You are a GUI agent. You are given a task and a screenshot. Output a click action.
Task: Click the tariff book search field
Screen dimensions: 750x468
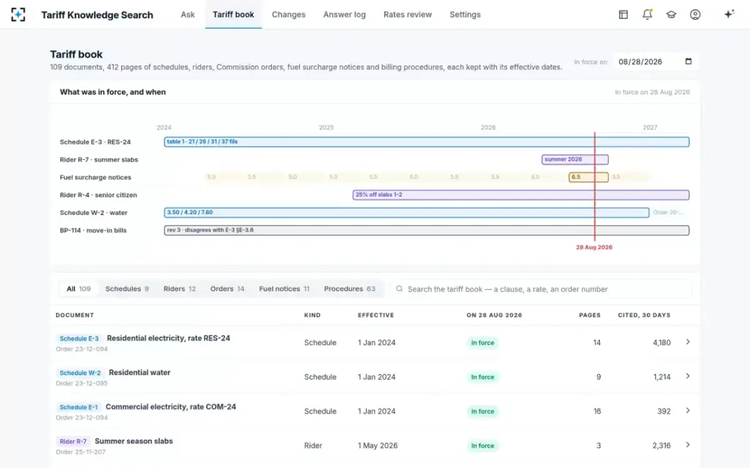[x=541, y=289]
